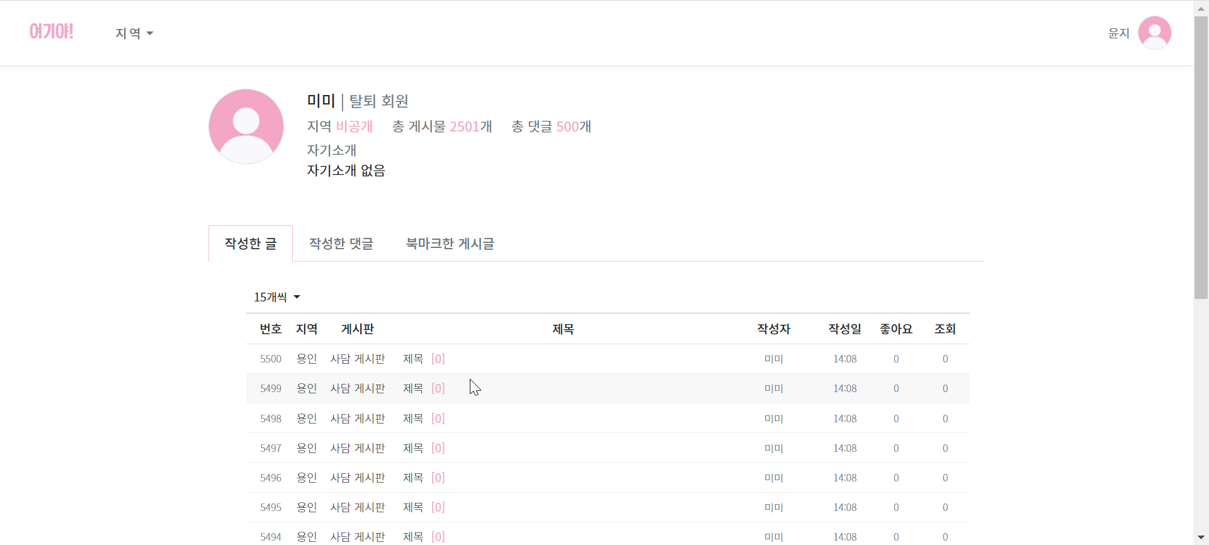Click the 좋아요 column header
Image resolution: width=1209 pixels, height=545 pixels.
click(x=896, y=329)
